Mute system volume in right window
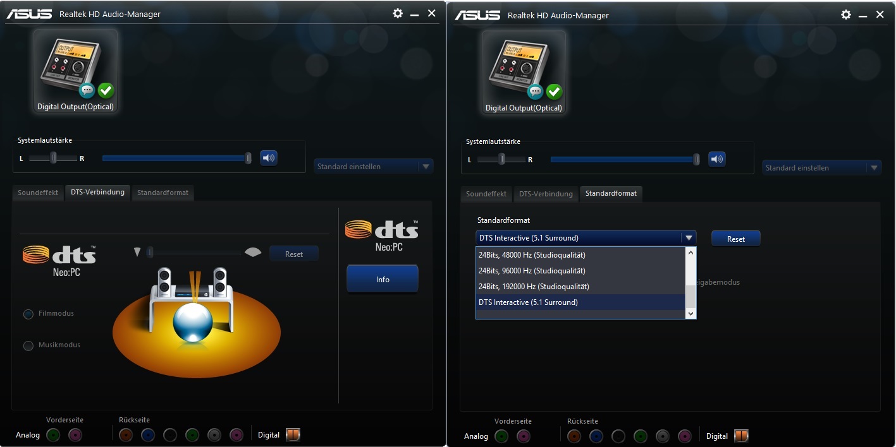The image size is (896, 447). coord(717,159)
